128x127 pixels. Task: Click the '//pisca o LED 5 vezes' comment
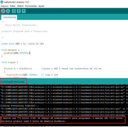point(71,69)
